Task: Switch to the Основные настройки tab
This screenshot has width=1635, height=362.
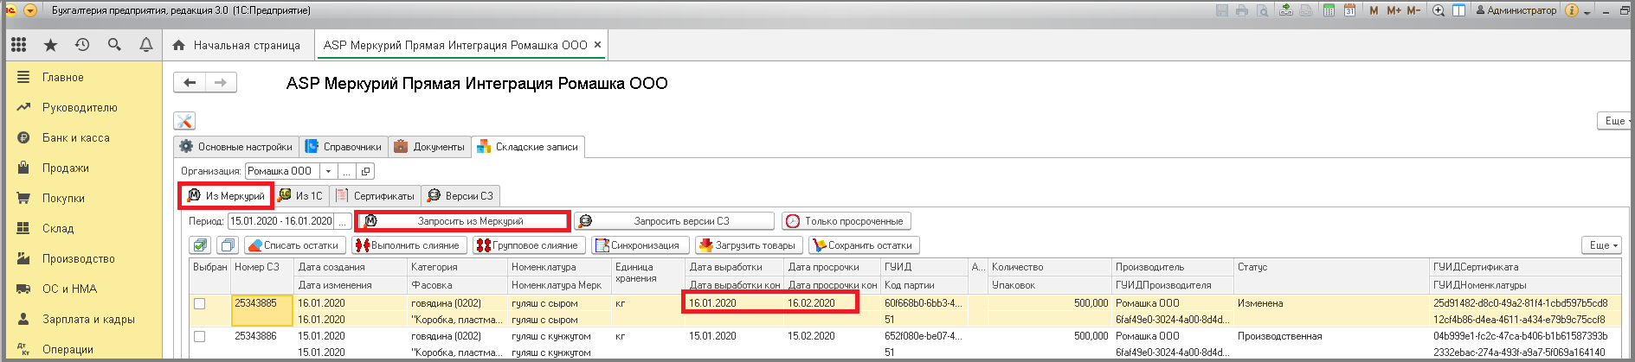Action: point(236,147)
